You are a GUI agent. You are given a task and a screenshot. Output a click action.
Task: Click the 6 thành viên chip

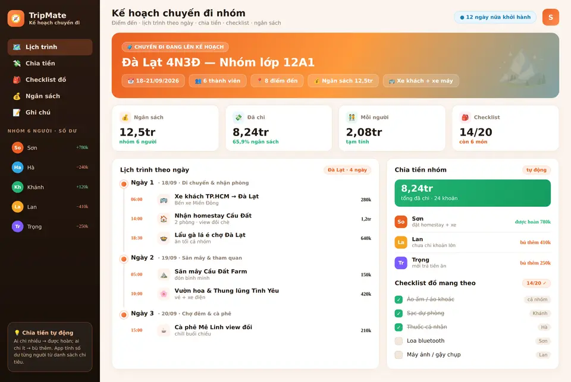click(x=218, y=81)
